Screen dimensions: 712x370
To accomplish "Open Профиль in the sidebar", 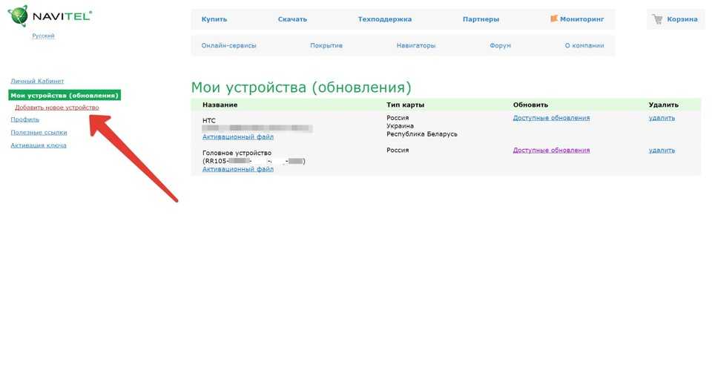I will [24, 119].
